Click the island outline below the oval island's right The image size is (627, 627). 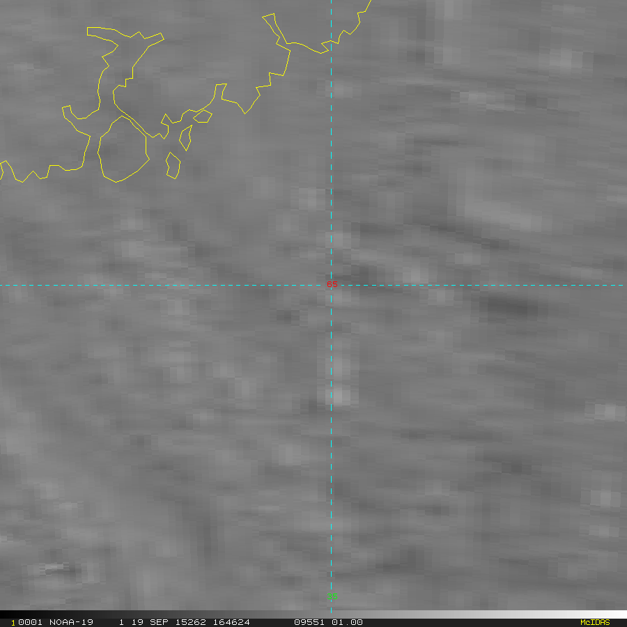pos(173,166)
